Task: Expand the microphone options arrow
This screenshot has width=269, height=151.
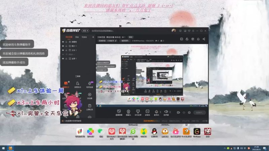Action: click(160, 112)
